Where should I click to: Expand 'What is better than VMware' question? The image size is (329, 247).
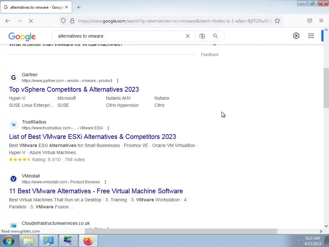pos(214,44)
